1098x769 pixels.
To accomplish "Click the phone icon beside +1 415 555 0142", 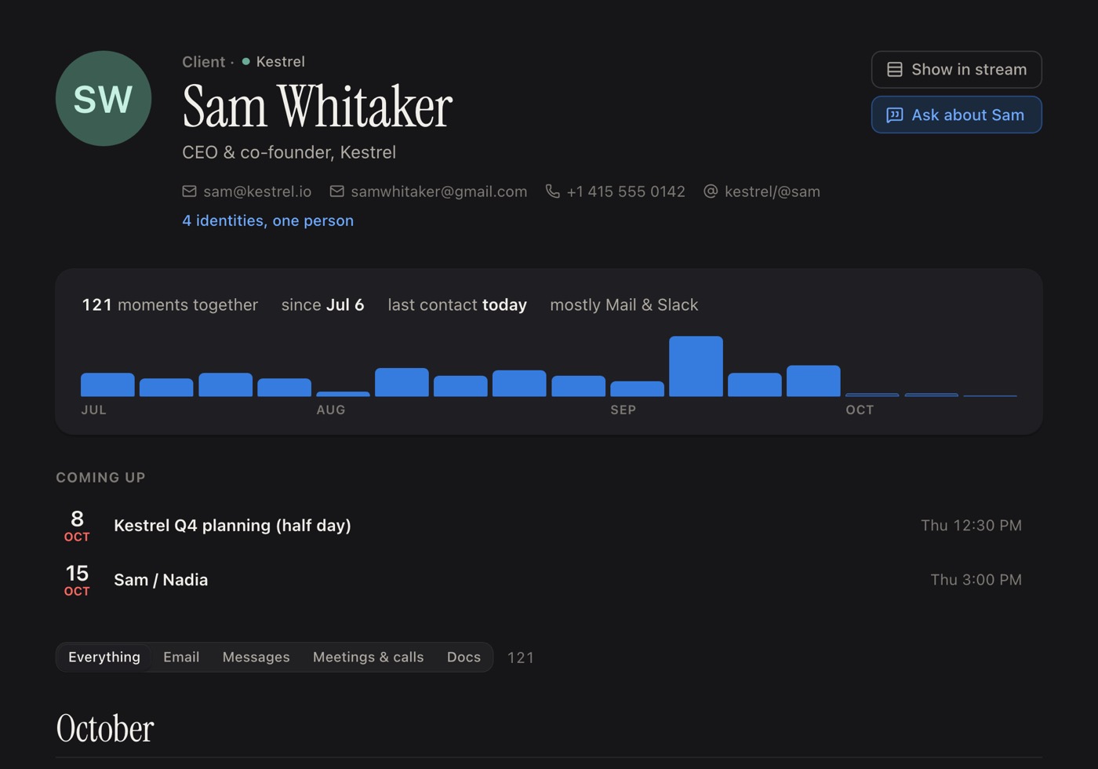I will [x=553, y=191].
